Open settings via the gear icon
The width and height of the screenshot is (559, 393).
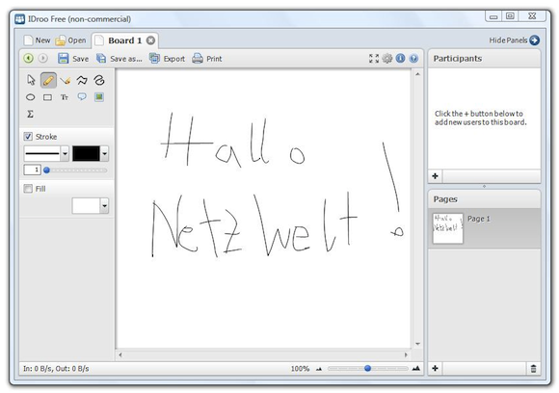click(x=387, y=59)
